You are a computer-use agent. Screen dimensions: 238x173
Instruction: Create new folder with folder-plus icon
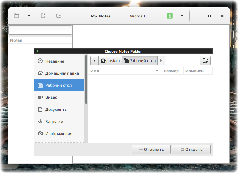[x=205, y=61]
